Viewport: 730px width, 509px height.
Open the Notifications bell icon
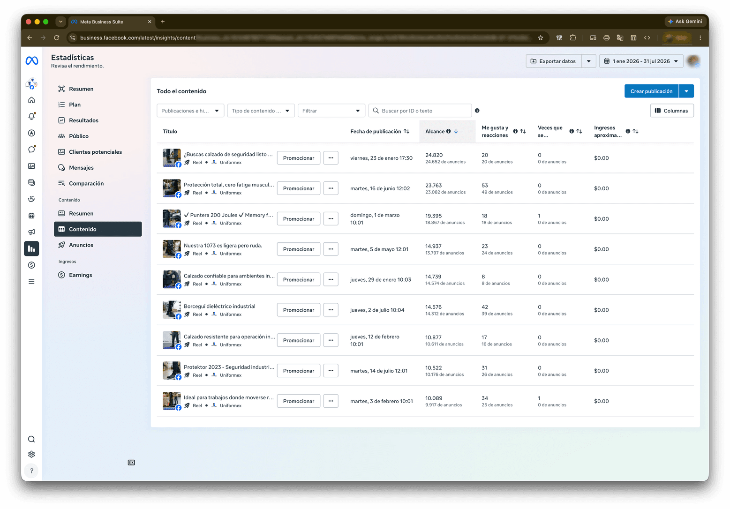coord(31,116)
